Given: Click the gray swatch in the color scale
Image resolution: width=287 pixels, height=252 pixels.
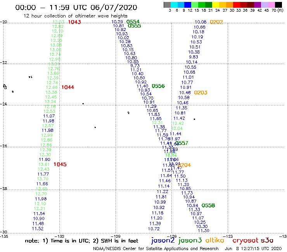Looking at the screenshot, I should point(167,5).
